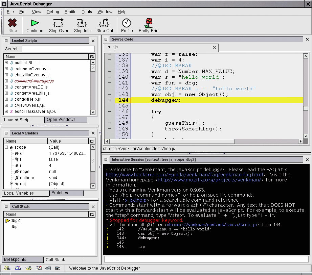This screenshot has height=275, width=312.
Task: Click the Step Over icon
Action: 59,23
